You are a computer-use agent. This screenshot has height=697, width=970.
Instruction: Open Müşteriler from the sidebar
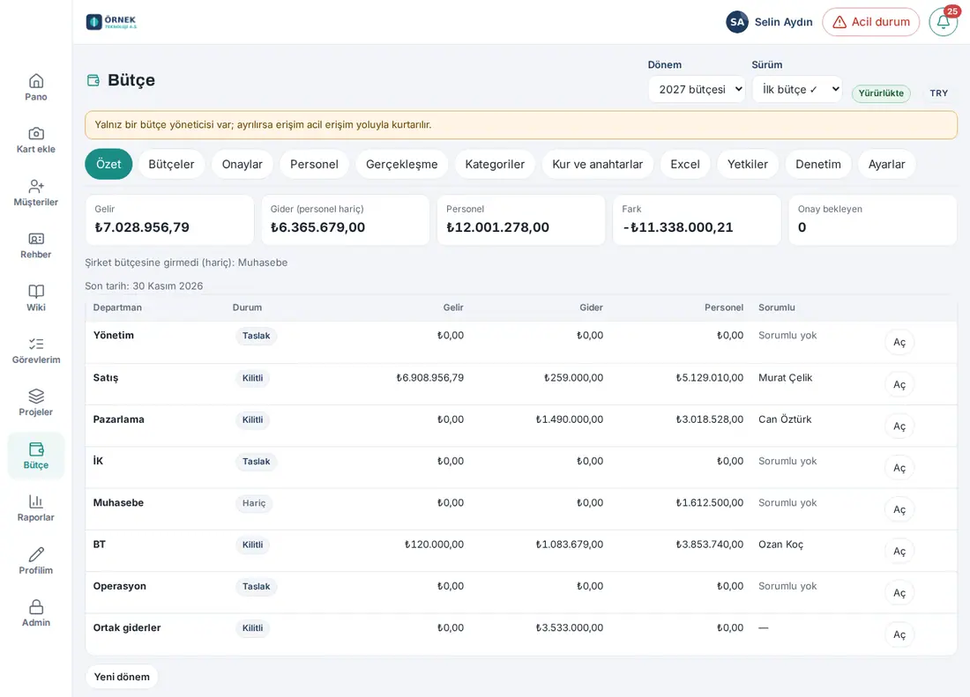[x=36, y=193]
